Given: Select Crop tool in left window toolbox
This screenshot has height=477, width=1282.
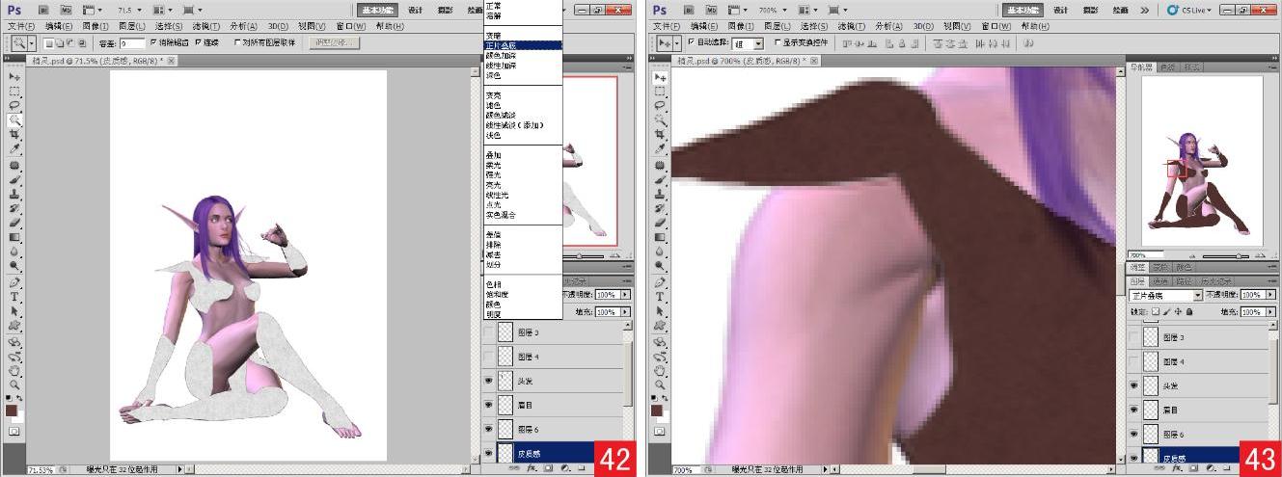Looking at the screenshot, I should click(x=14, y=135).
